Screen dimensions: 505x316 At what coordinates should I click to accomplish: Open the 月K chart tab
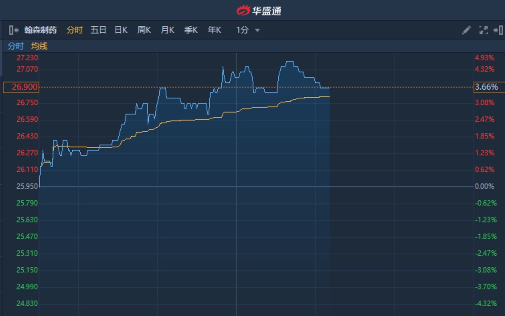[167, 30]
